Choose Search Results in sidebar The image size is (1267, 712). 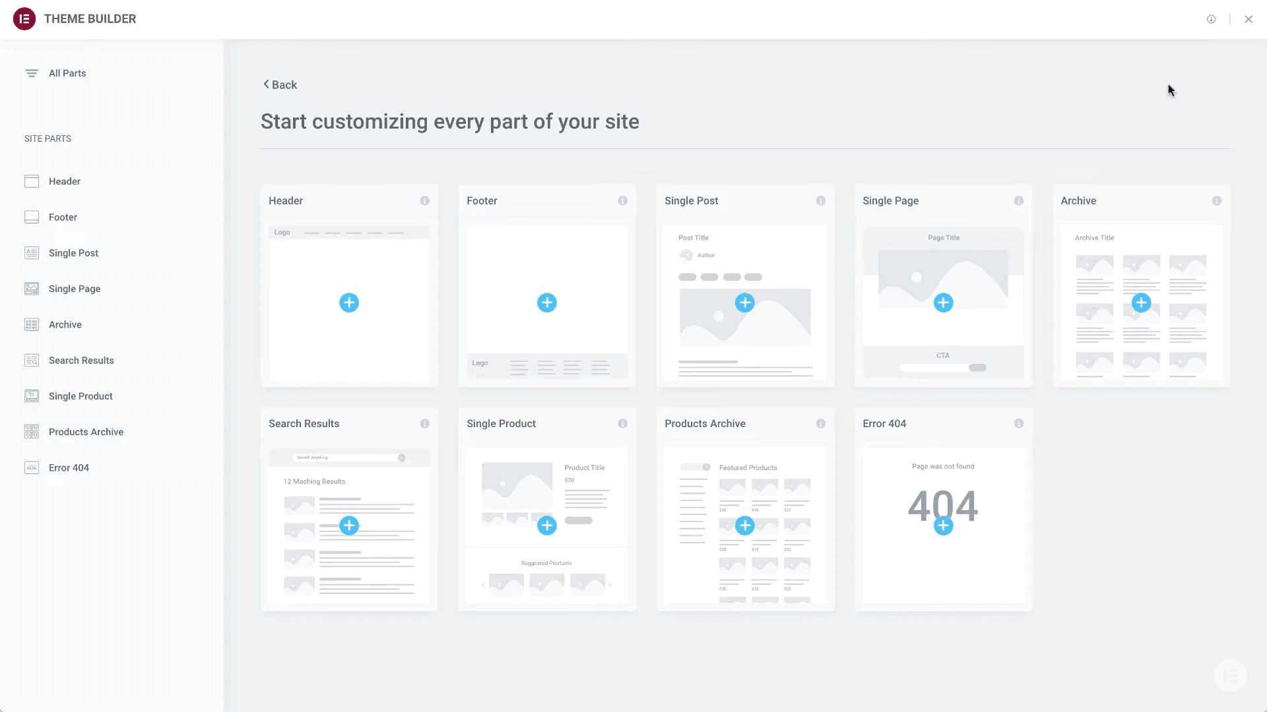click(81, 361)
